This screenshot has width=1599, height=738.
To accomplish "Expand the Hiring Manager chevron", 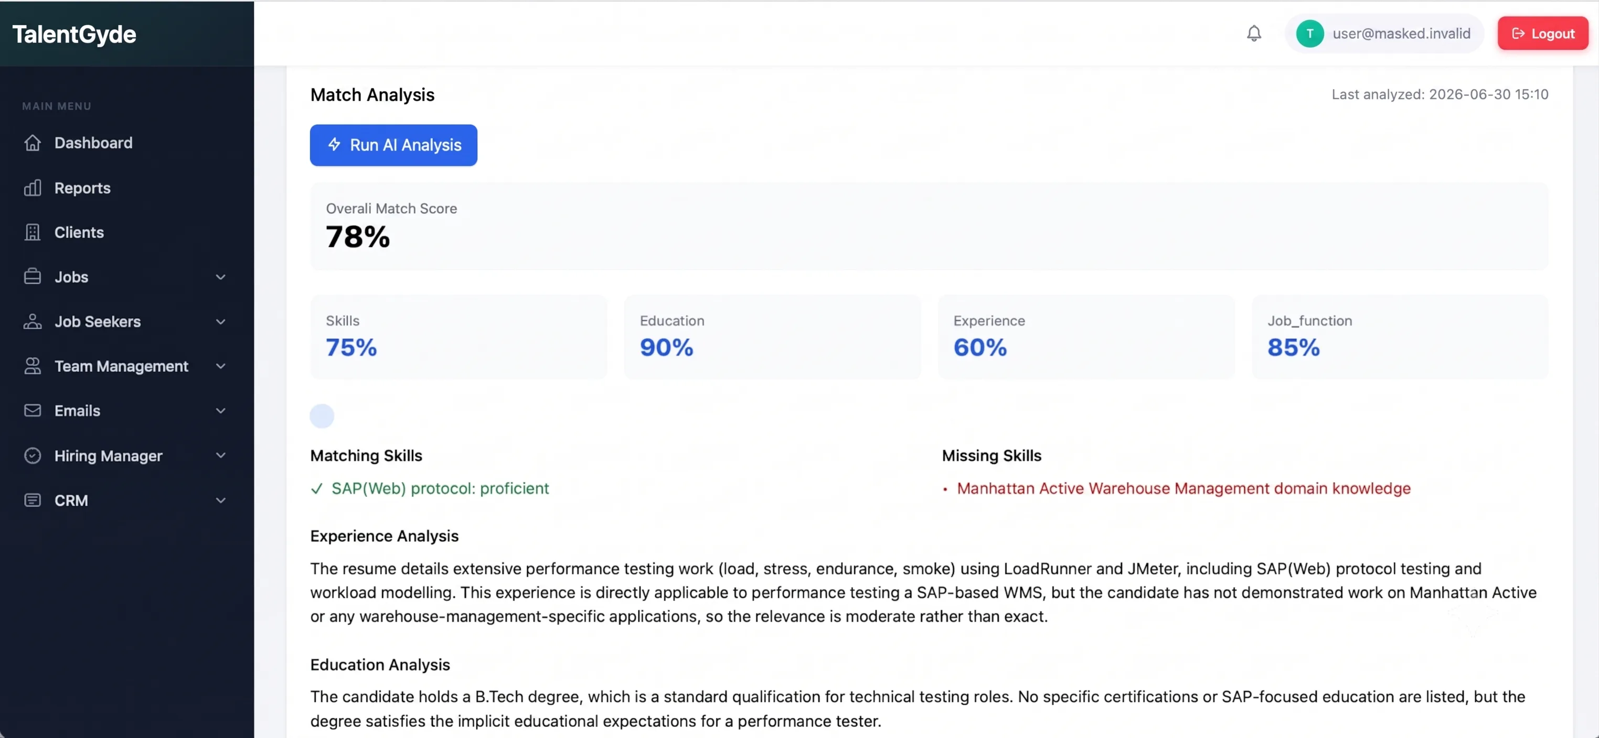I will (220, 455).
